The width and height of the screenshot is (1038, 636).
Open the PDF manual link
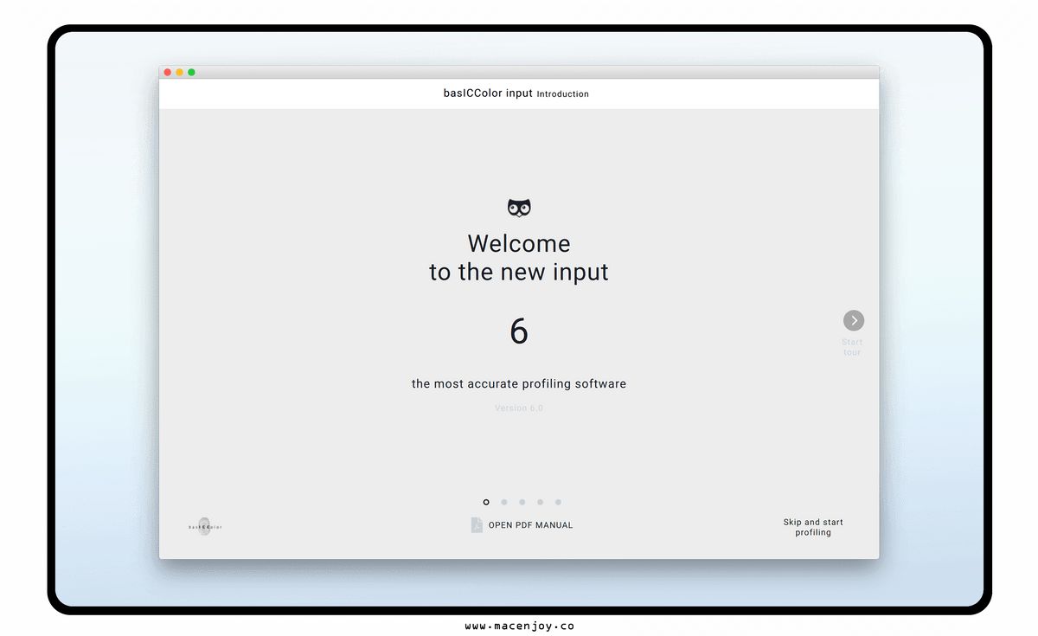coord(530,525)
